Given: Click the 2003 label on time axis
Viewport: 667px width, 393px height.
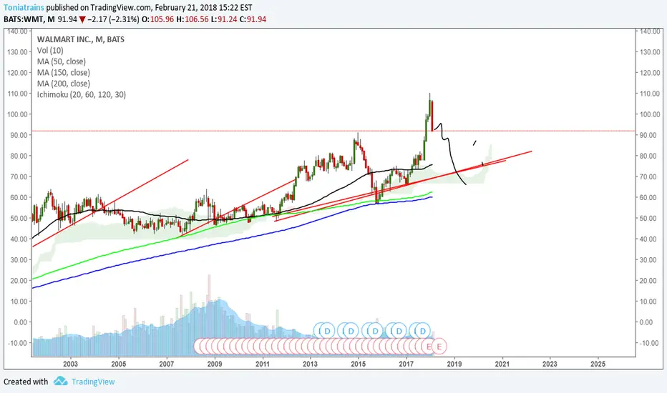Looking at the screenshot, I should 71,364.
